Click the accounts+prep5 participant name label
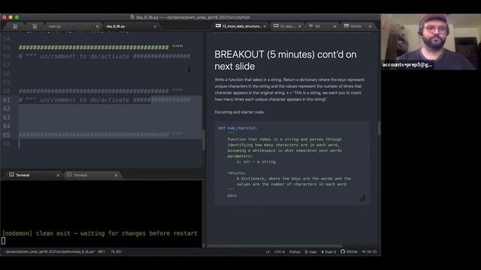The image size is (481, 270). pos(407,64)
